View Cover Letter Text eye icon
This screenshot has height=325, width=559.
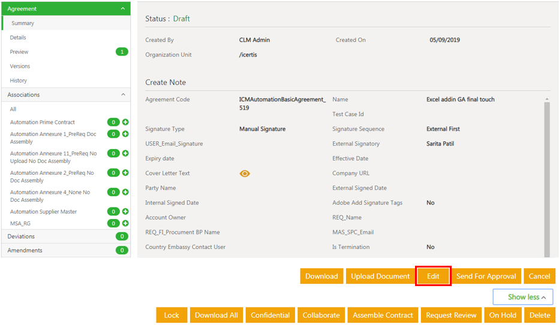click(x=245, y=174)
